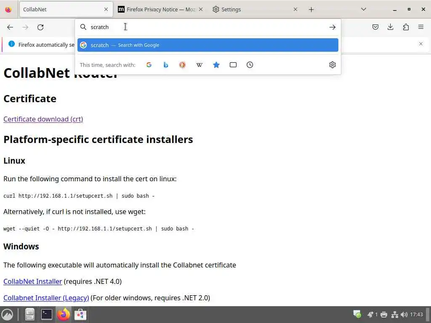
Task: Expand the list all tabs chevron
Action: [363, 9]
